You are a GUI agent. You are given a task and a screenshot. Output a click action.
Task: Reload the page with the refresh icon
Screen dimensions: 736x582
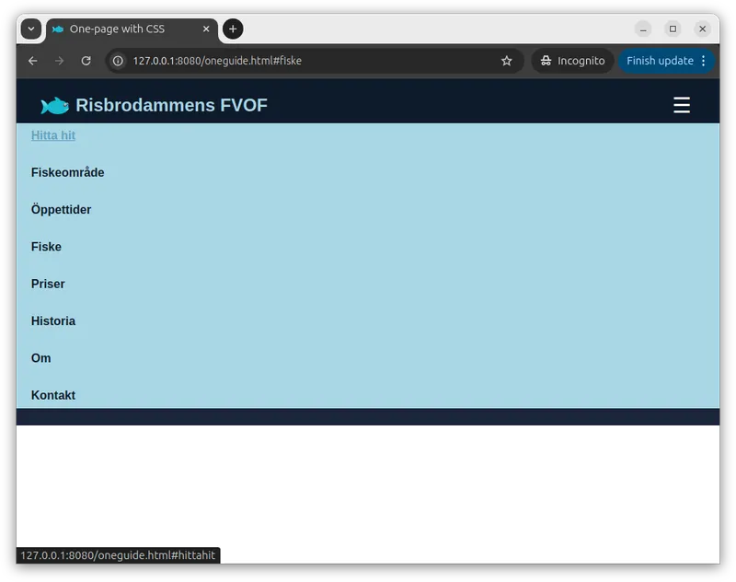[x=86, y=61]
